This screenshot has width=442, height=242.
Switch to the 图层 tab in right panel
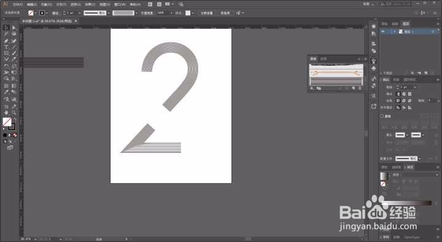tap(406, 24)
